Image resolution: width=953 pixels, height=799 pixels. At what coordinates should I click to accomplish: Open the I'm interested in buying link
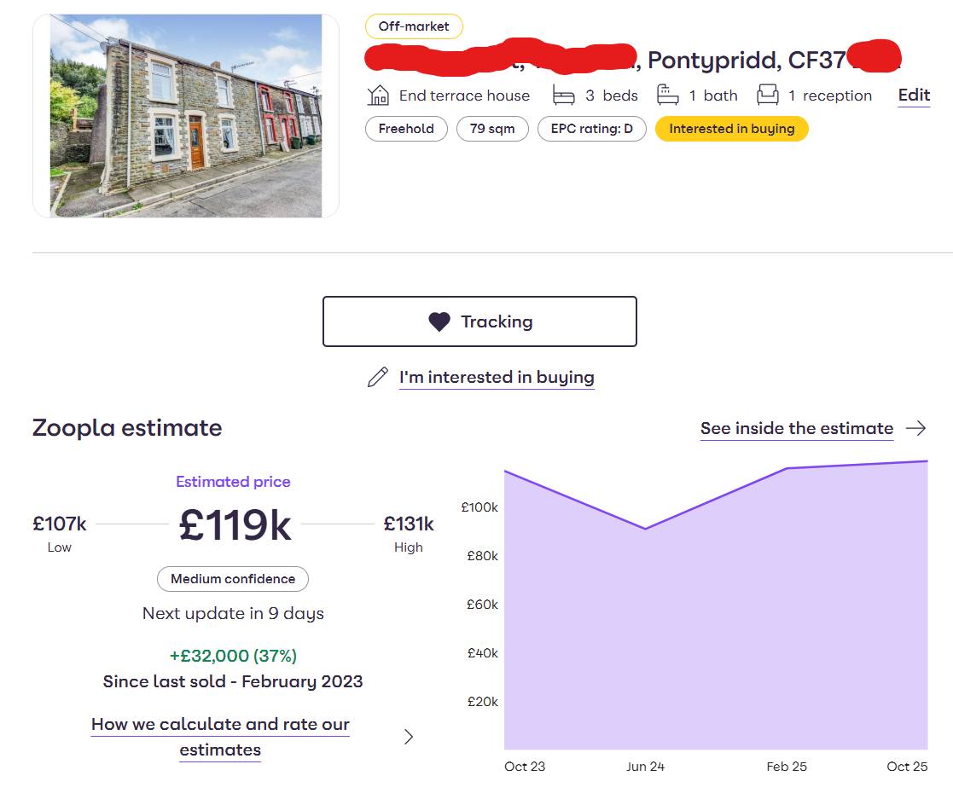(x=497, y=378)
